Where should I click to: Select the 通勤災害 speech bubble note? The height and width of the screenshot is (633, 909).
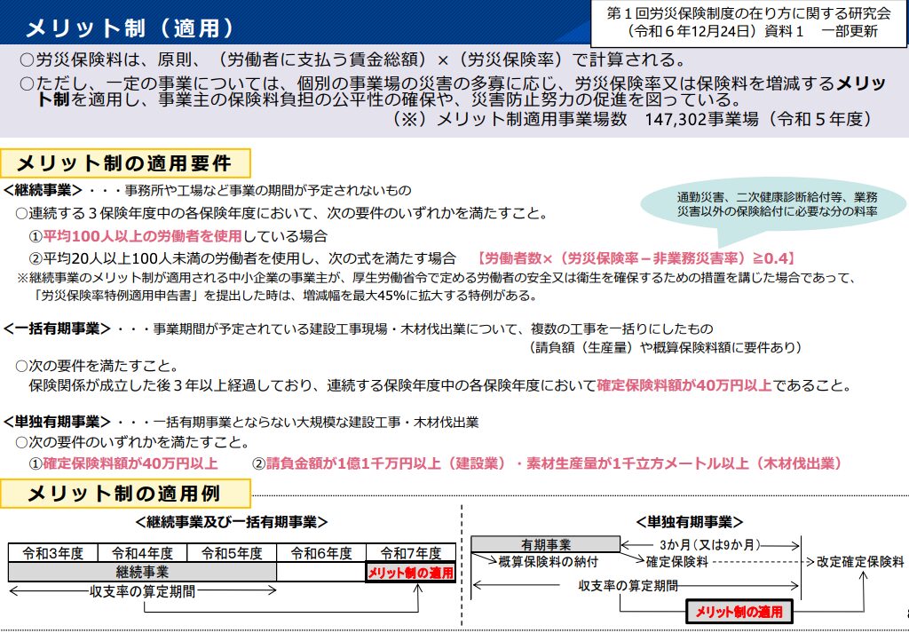click(777, 204)
